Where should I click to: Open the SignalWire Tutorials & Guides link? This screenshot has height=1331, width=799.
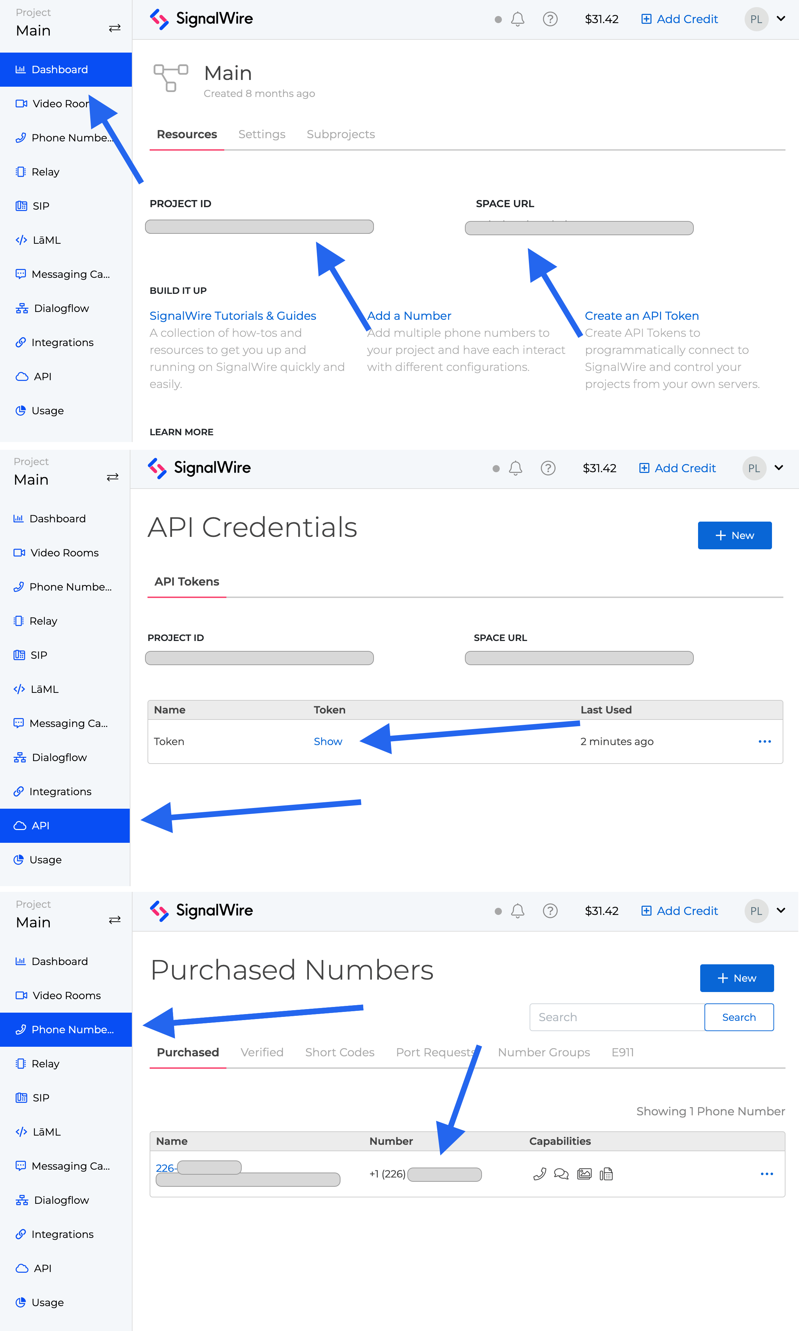pyautogui.click(x=233, y=316)
